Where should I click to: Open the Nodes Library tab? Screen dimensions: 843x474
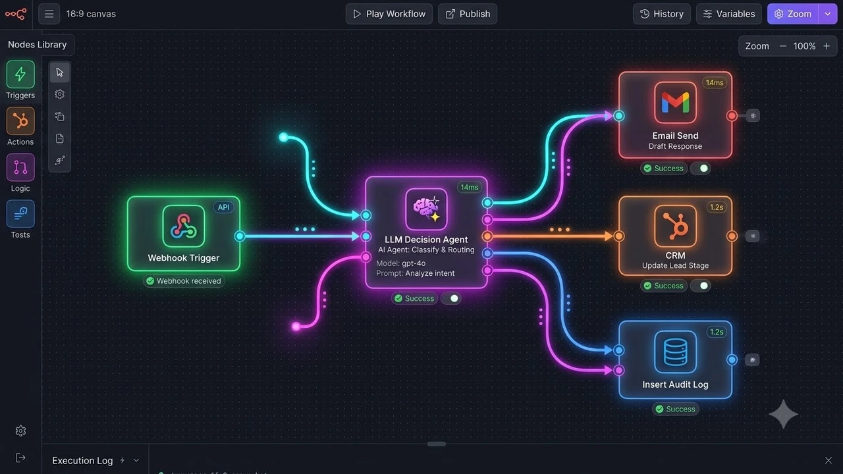pyautogui.click(x=38, y=45)
